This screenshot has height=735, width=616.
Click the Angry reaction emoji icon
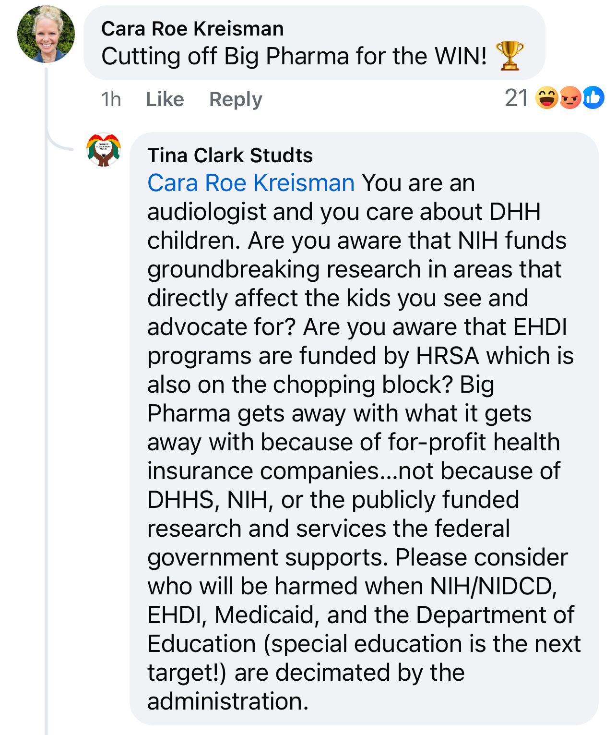(570, 98)
